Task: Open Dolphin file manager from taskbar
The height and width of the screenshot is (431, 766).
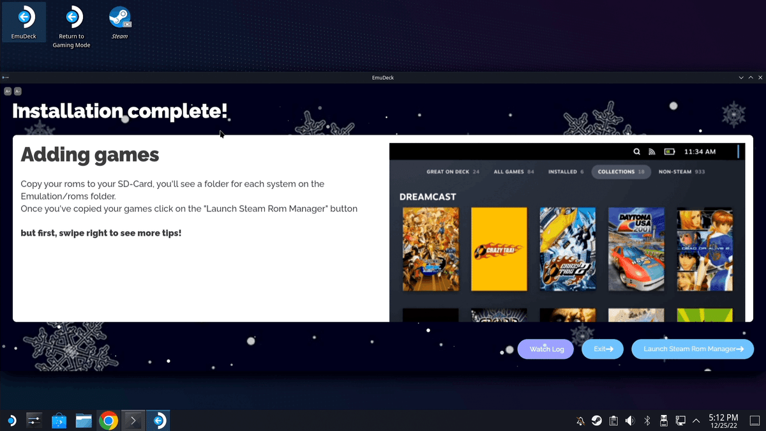Action: [84, 421]
